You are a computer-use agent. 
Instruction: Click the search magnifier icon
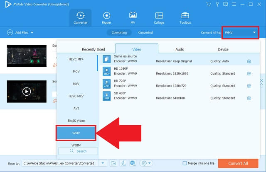[72, 151]
